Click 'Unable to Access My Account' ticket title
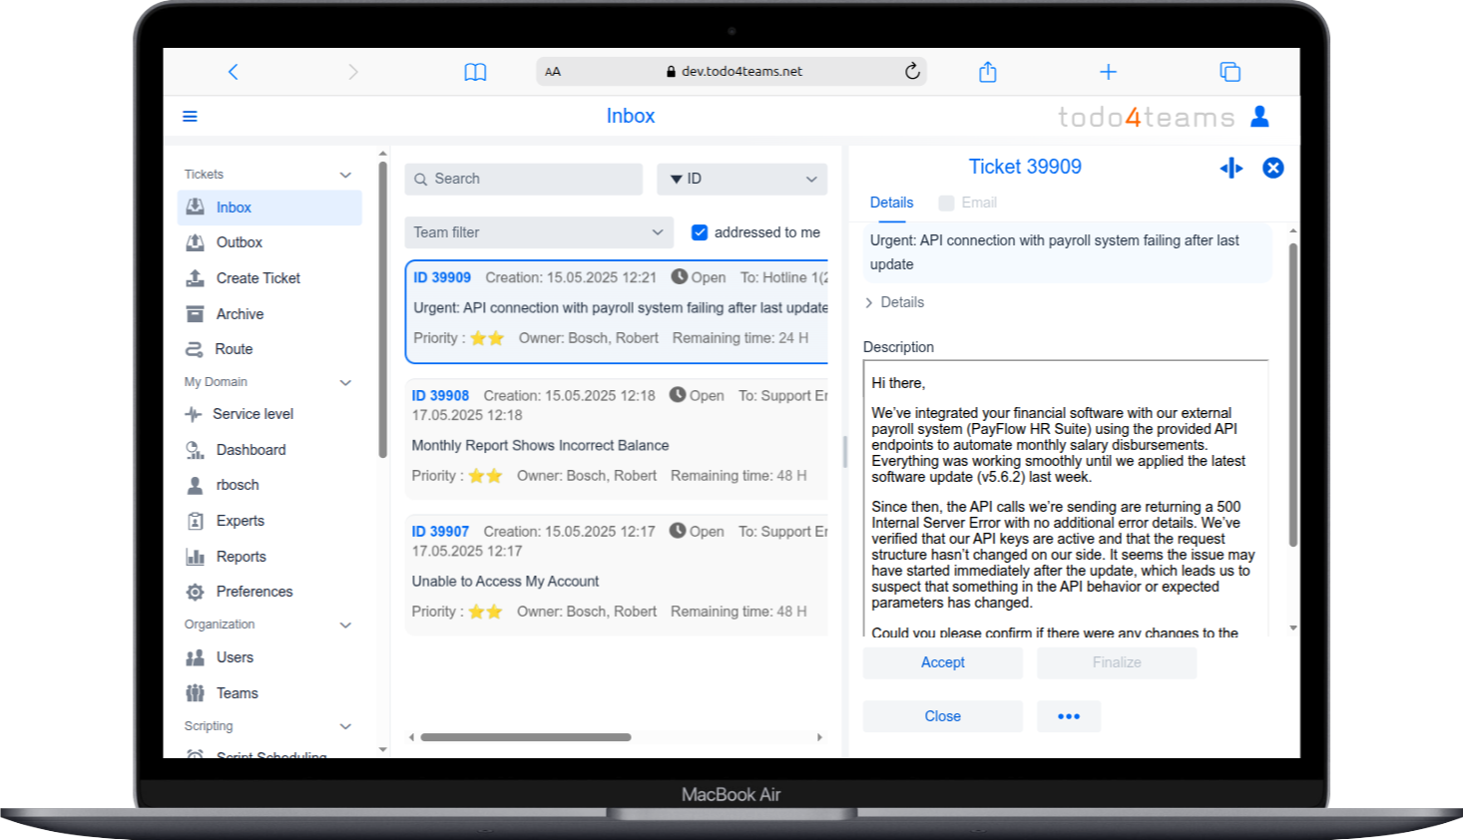Screen dimensions: 1463x840 pyautogui.click(x=505, y=581)
